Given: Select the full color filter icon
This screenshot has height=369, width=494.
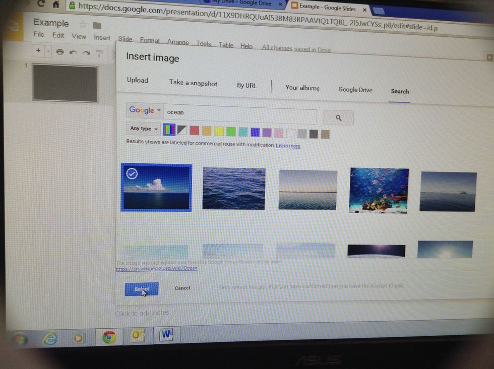Looking at the screenshot, I should (x=169, y=129).
